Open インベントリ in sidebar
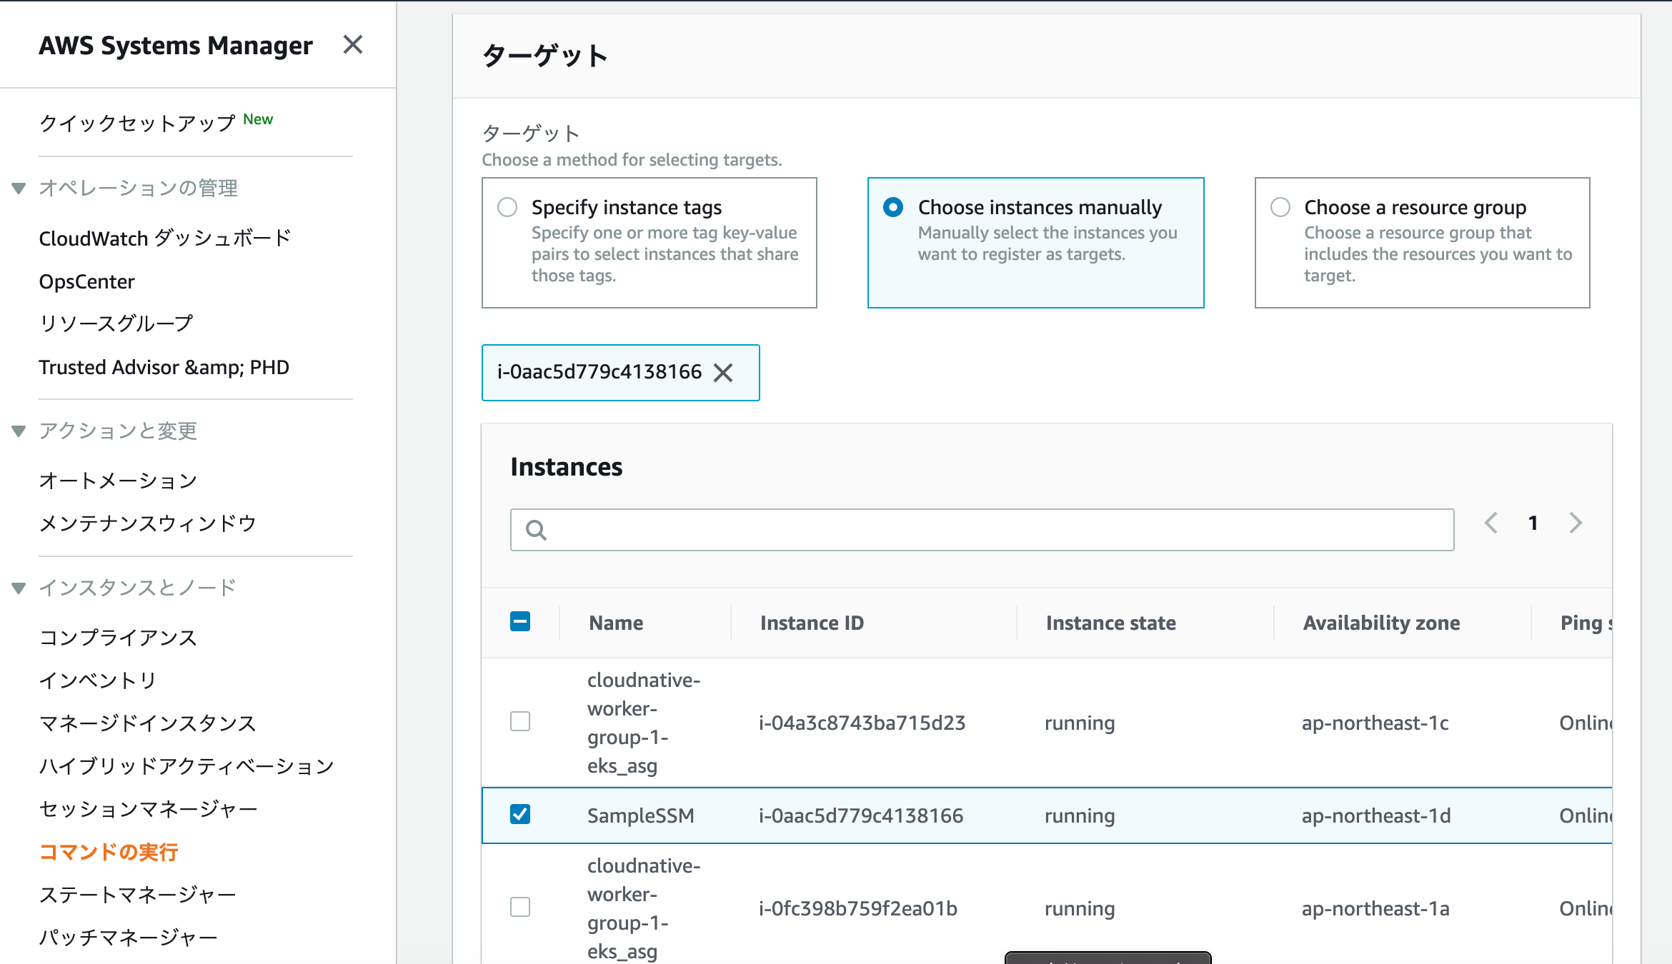The height and width of the screenshot is (964, 1672). tap(98, 681)
